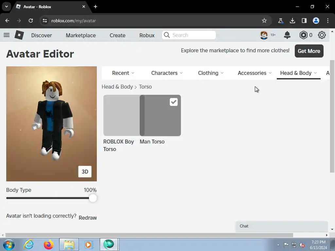Open the Chrome profile icon
Screen dimensions: 335x251
pyautogui.click(x=316, y=21)
